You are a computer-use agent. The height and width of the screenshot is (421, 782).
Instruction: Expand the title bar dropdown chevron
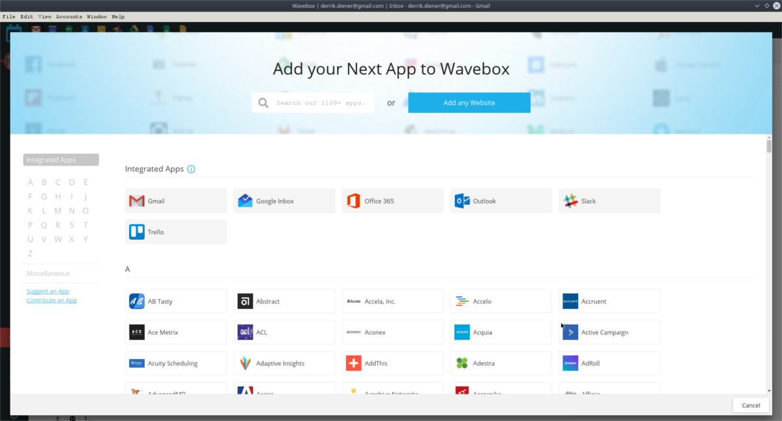click(x=756, y=5)
